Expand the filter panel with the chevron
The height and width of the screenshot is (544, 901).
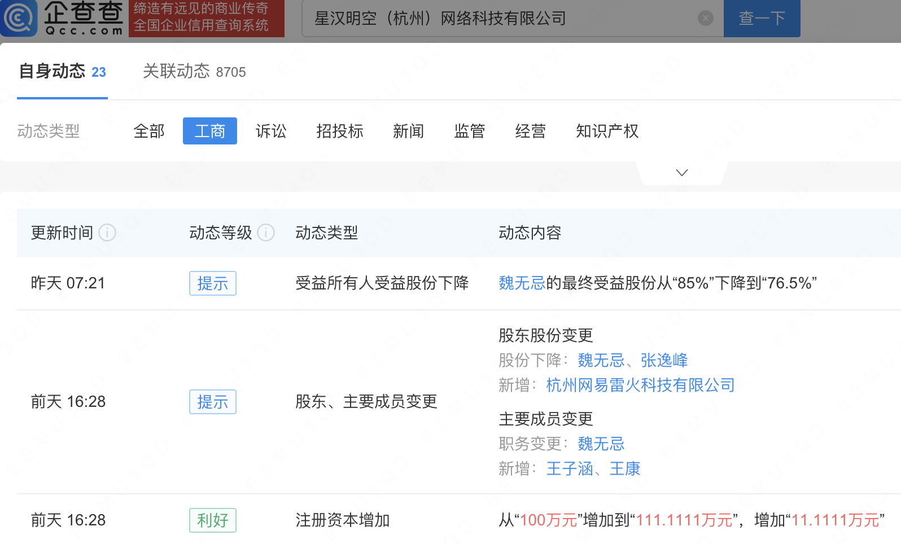[681, 173]
